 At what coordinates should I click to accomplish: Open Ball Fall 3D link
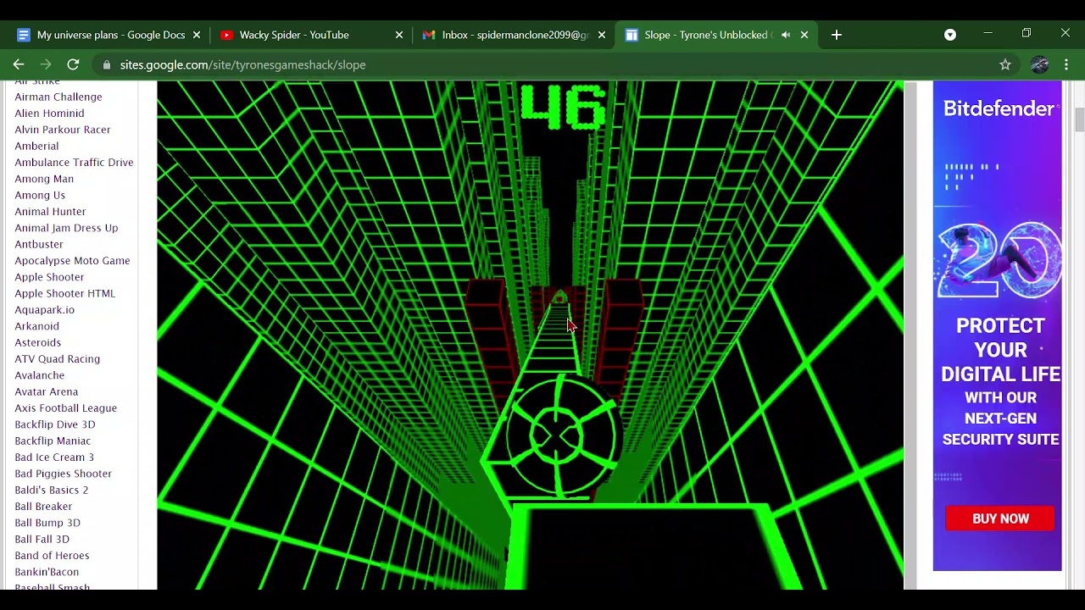pos(42,539)
